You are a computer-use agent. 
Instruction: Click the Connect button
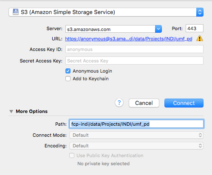pyautogui.click(x=184, y=103)
